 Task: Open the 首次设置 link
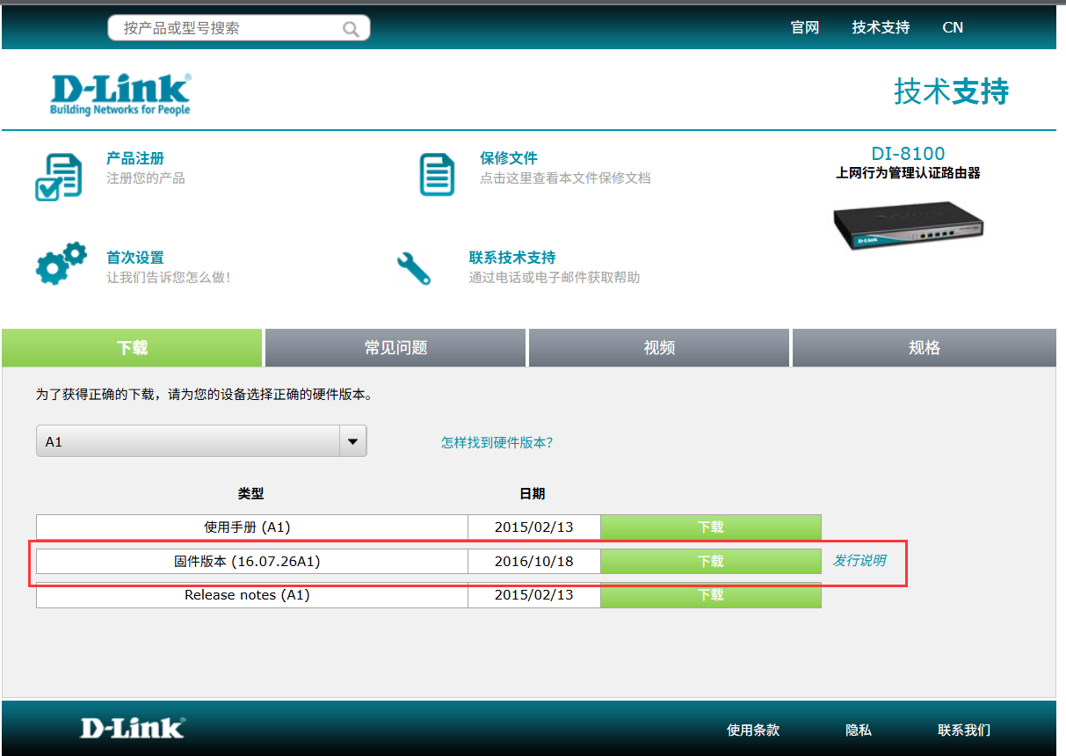coord(135,258)
